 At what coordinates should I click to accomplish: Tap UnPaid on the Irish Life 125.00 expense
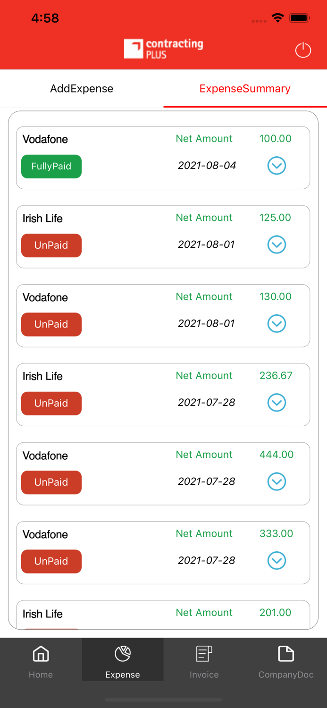[51, 245]
